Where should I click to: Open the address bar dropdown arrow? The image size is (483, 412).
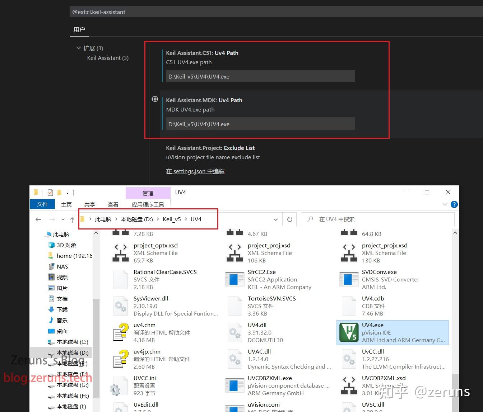[275, 219]
